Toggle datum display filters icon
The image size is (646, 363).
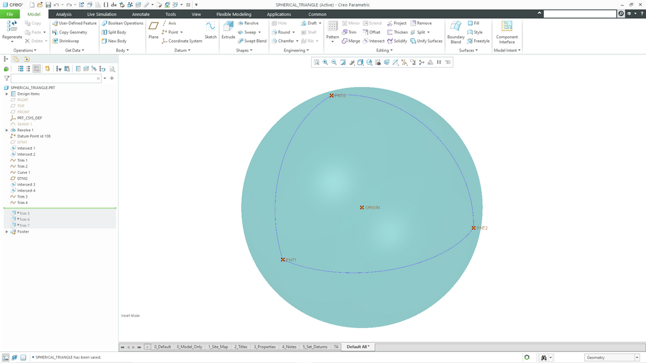coord(404,62)
